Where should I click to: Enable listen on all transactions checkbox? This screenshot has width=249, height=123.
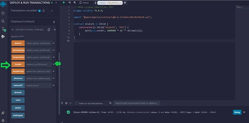coord(76,103)
